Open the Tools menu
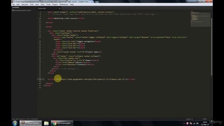This screenshot has width=224, height=126. [48, 5]
